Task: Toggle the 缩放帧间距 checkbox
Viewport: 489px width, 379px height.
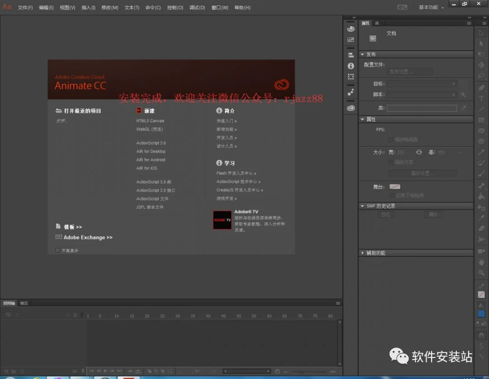Action: click(x=391, y=139)
